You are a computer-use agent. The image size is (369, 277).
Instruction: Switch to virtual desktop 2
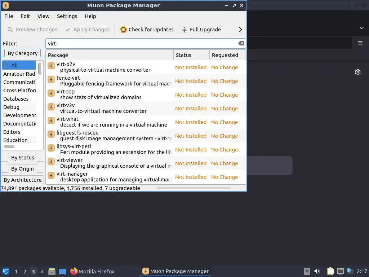(25, 272)
